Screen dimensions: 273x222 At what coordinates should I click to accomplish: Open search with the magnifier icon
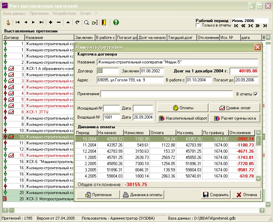tap(87, 22)
